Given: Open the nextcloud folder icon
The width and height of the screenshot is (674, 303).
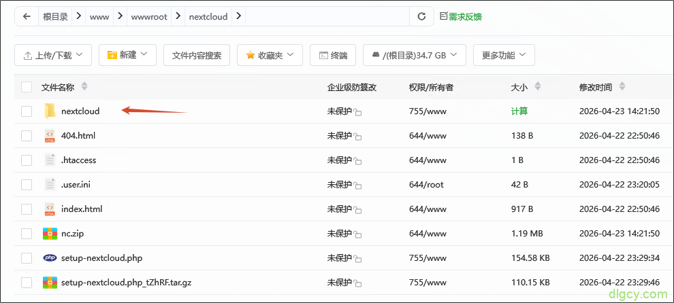Looking at the screenshot, I should point(50,111).
